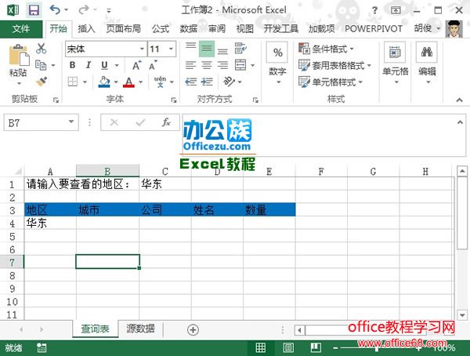Align text to top
The width and height of the screenshot is (470, 356).
[x=190, y=47]
